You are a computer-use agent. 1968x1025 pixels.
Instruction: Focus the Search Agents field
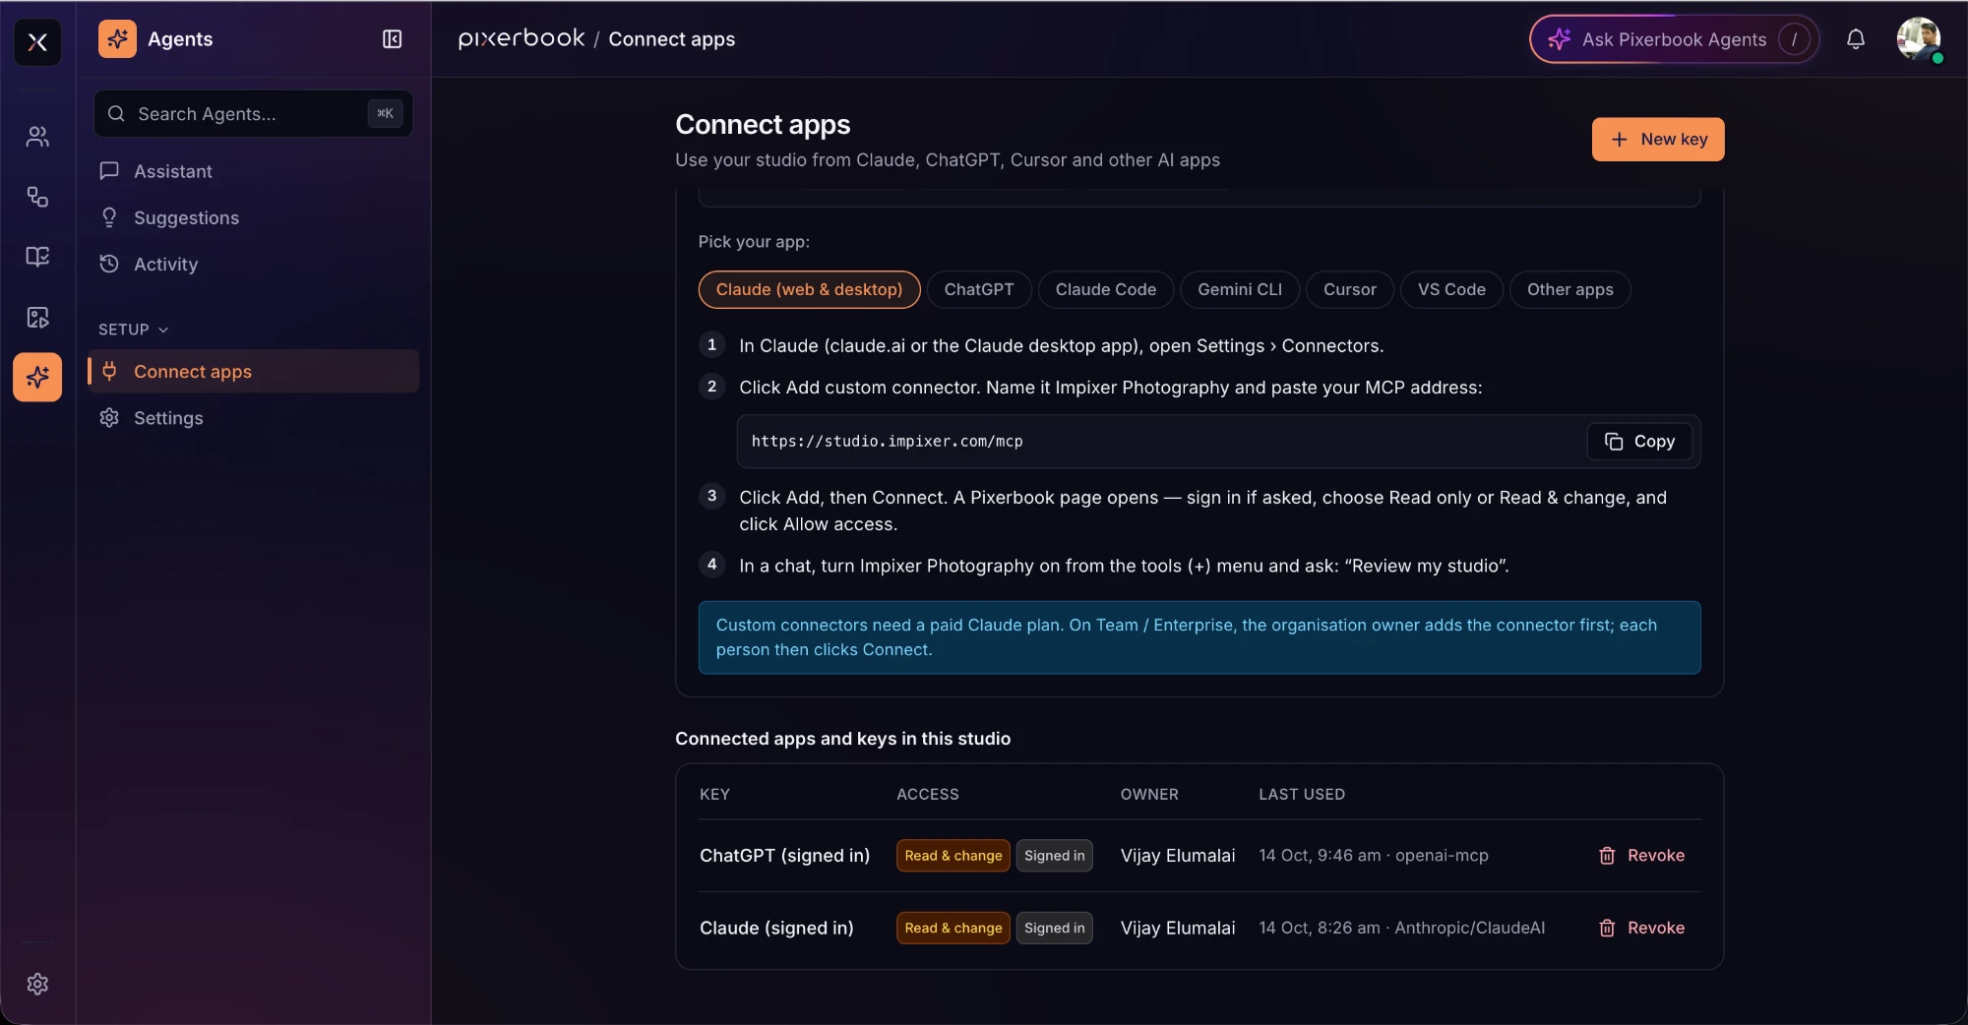coord(253,114)
